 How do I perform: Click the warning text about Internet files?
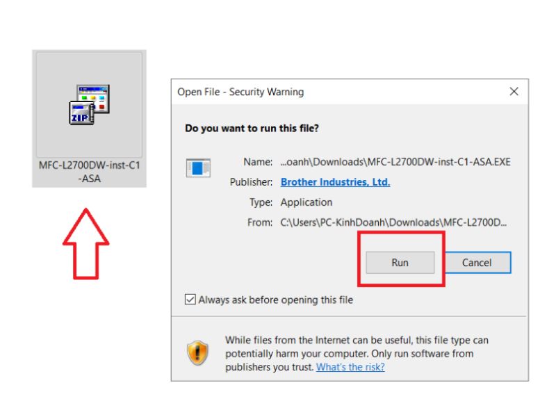tap(357, 354)
